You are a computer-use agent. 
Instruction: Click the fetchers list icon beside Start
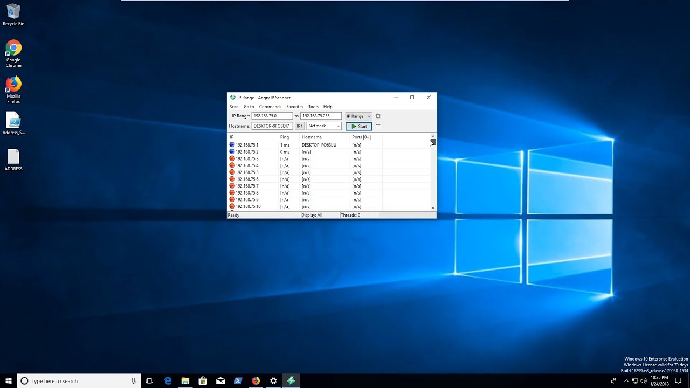pos(378,126)
